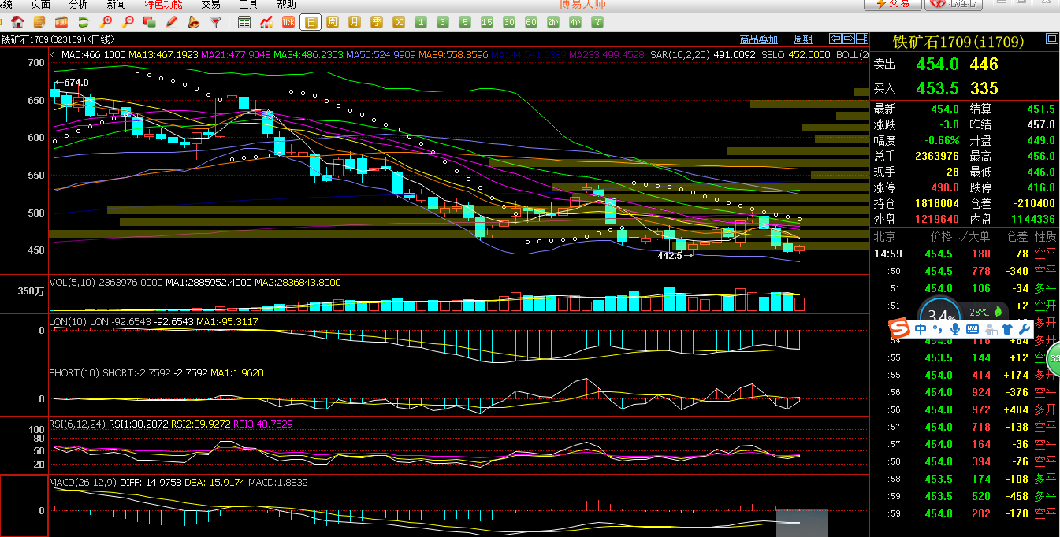
Task: Zoom out using the minus magnifier
Action: [128, 22]
